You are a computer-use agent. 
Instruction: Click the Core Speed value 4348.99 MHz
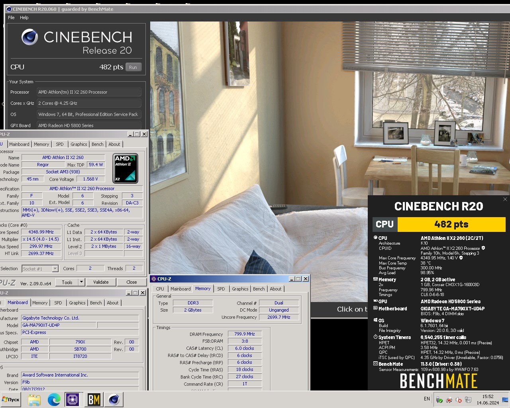[x=41, y=232]
